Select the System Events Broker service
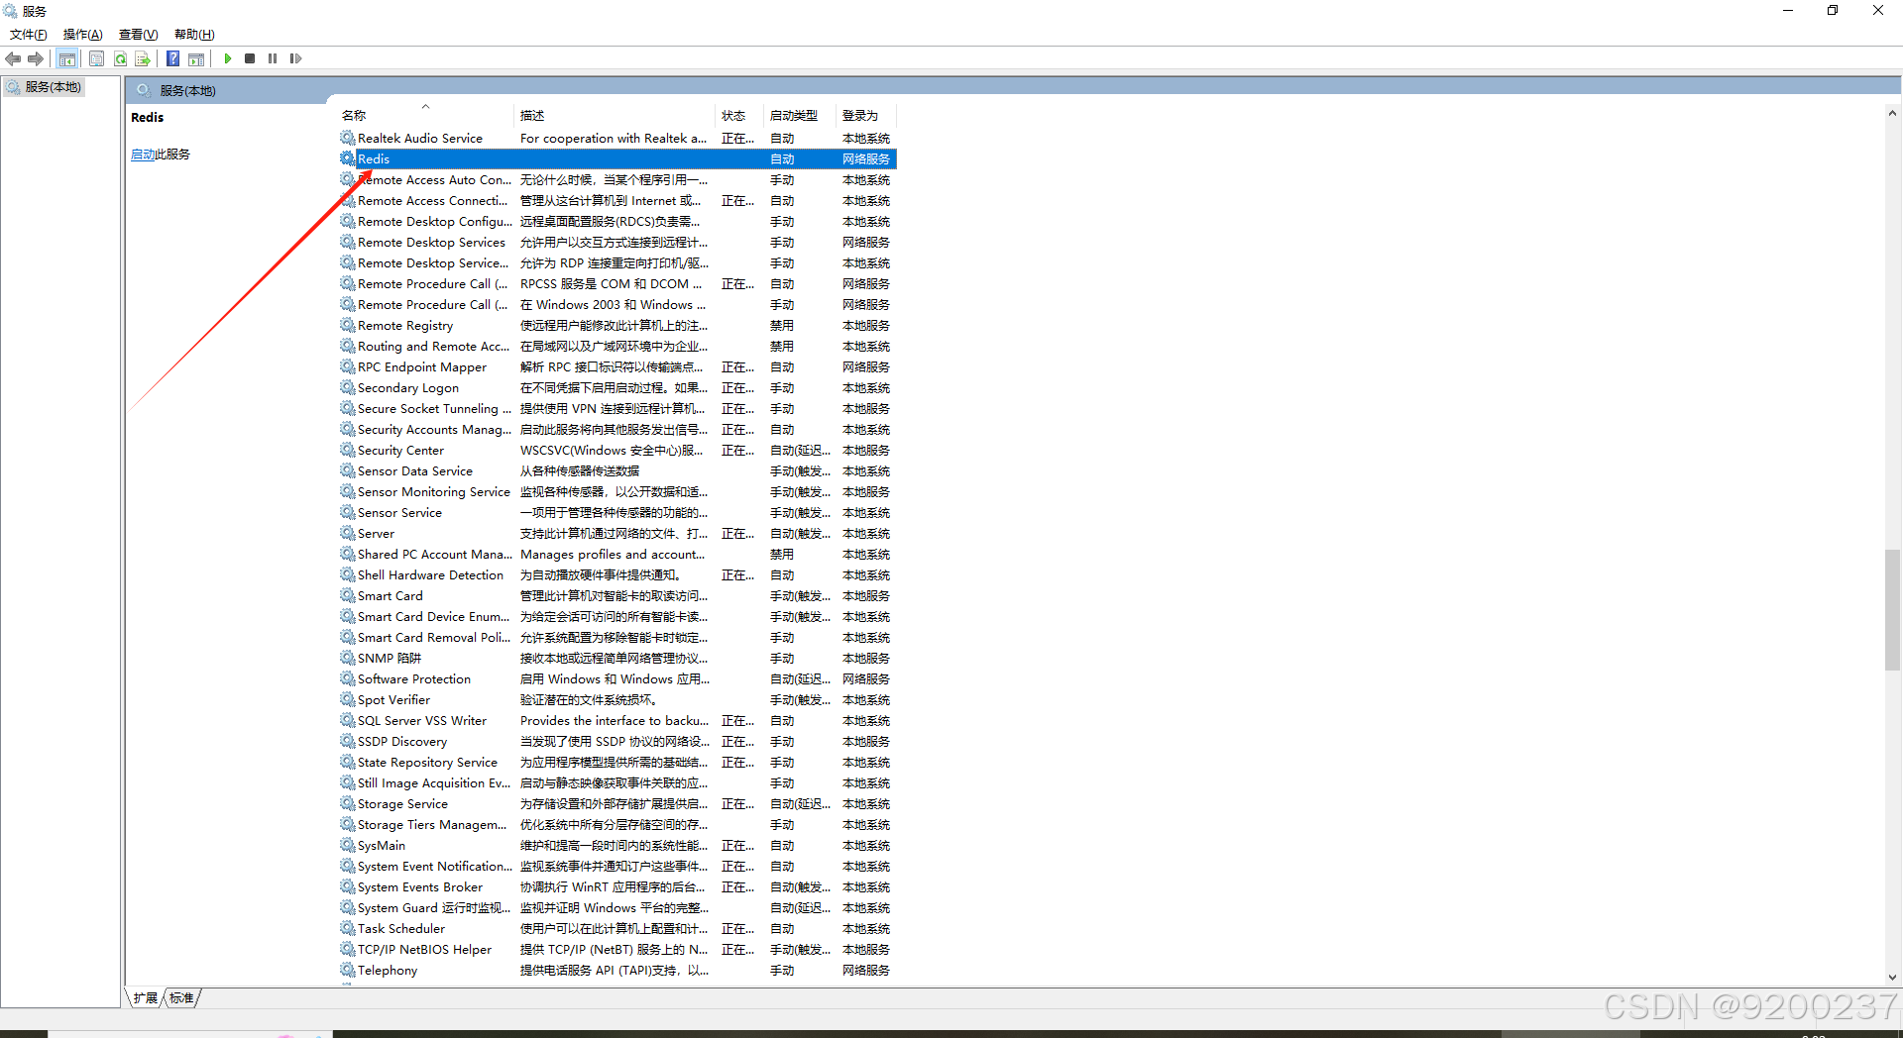 pos(616,886)
